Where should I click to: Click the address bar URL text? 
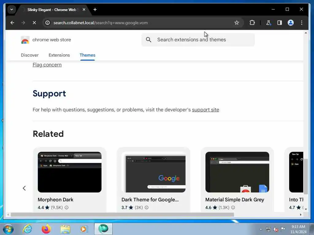pyautogui.click(x=101, y=23)
